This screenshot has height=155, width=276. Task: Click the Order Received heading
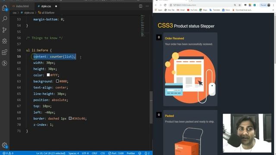click(x=174, y=38)
